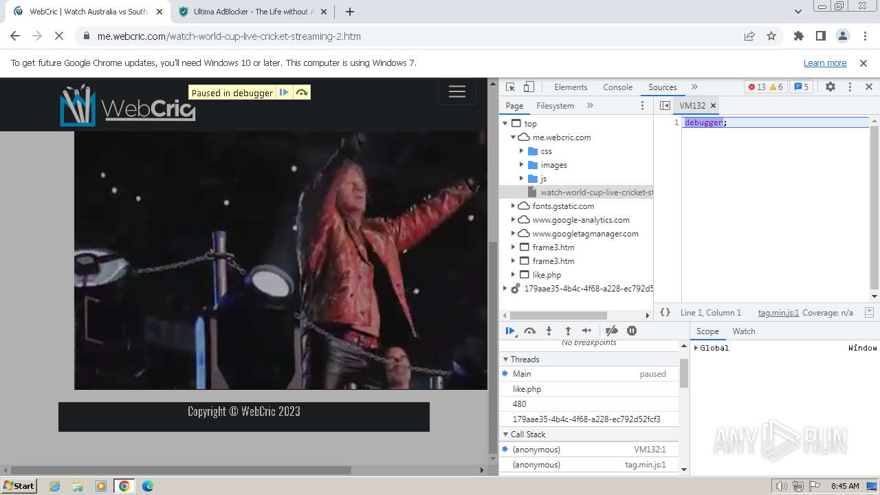The image size is (880, 495).
Task: Follow the Learn more link
Action: tap(825, 63)
